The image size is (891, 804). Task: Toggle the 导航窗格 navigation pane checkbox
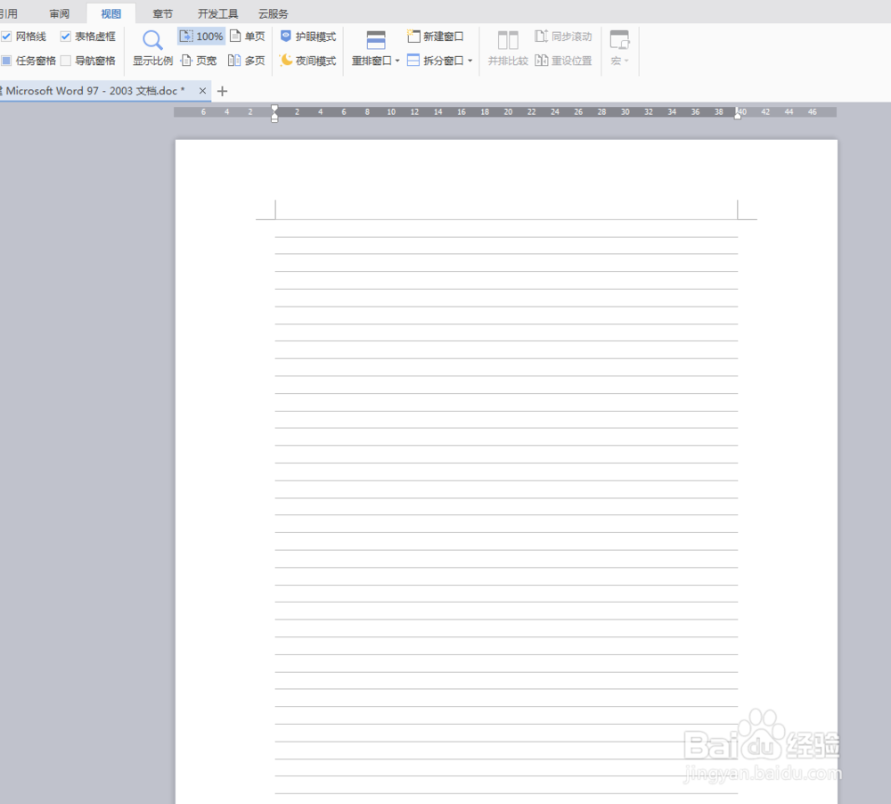tap(65, 61)
